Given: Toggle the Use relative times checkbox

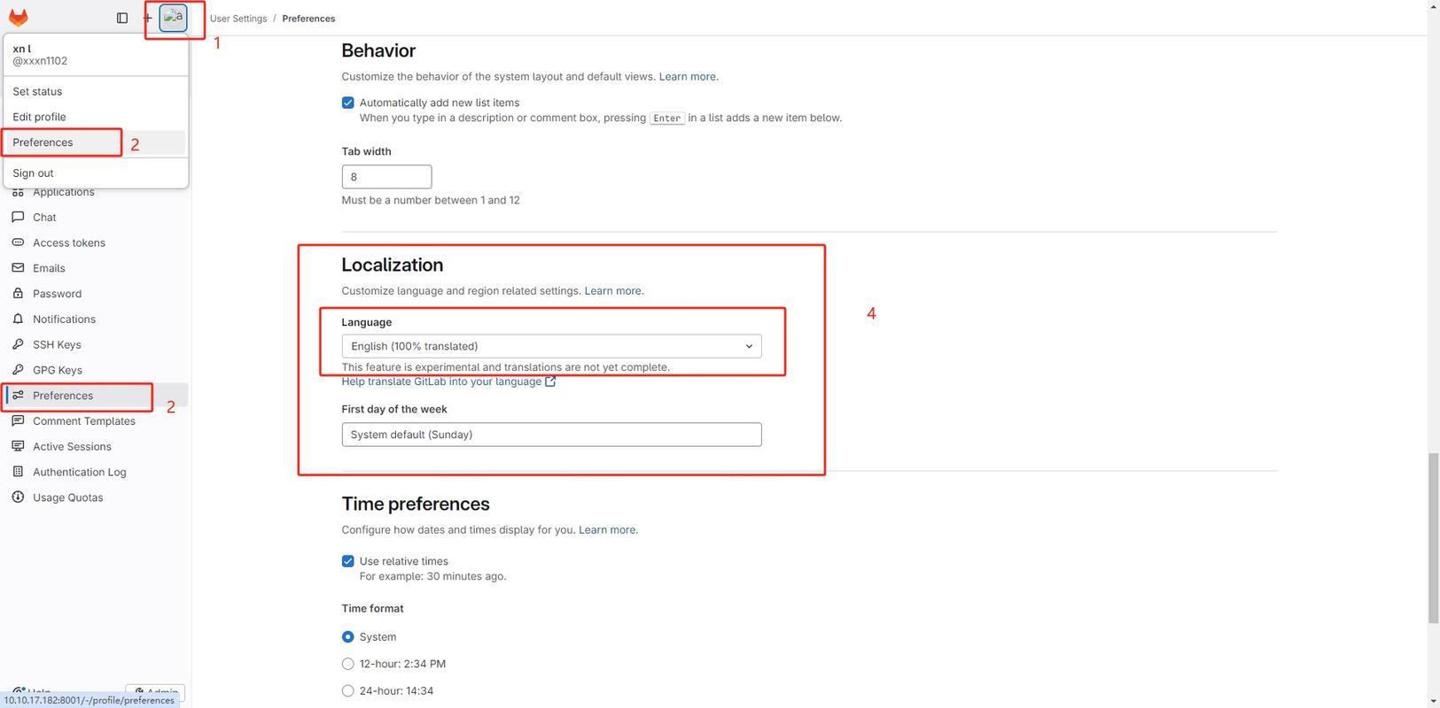Looking at the screenshot, I should [x=348, y=561].
